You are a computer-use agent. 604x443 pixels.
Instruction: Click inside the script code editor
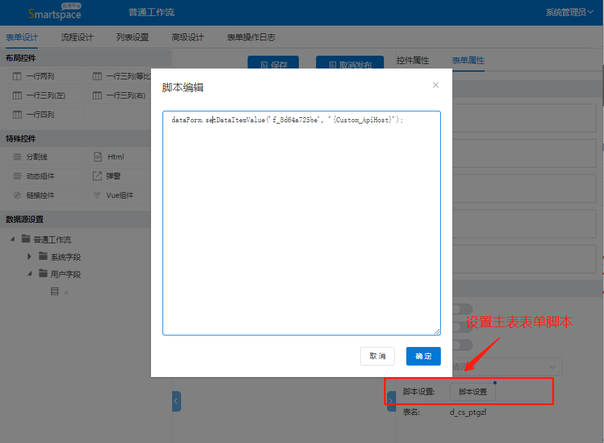point(301,224)
